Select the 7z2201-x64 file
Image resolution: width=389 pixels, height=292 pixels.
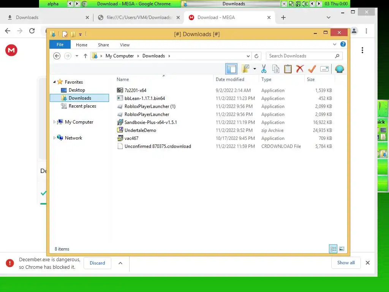(136, 90)
